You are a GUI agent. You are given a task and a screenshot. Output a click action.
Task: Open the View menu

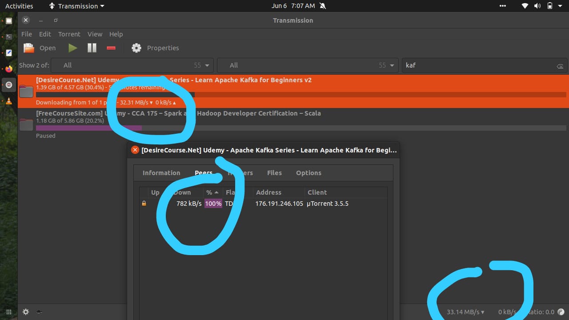(95, 34)
